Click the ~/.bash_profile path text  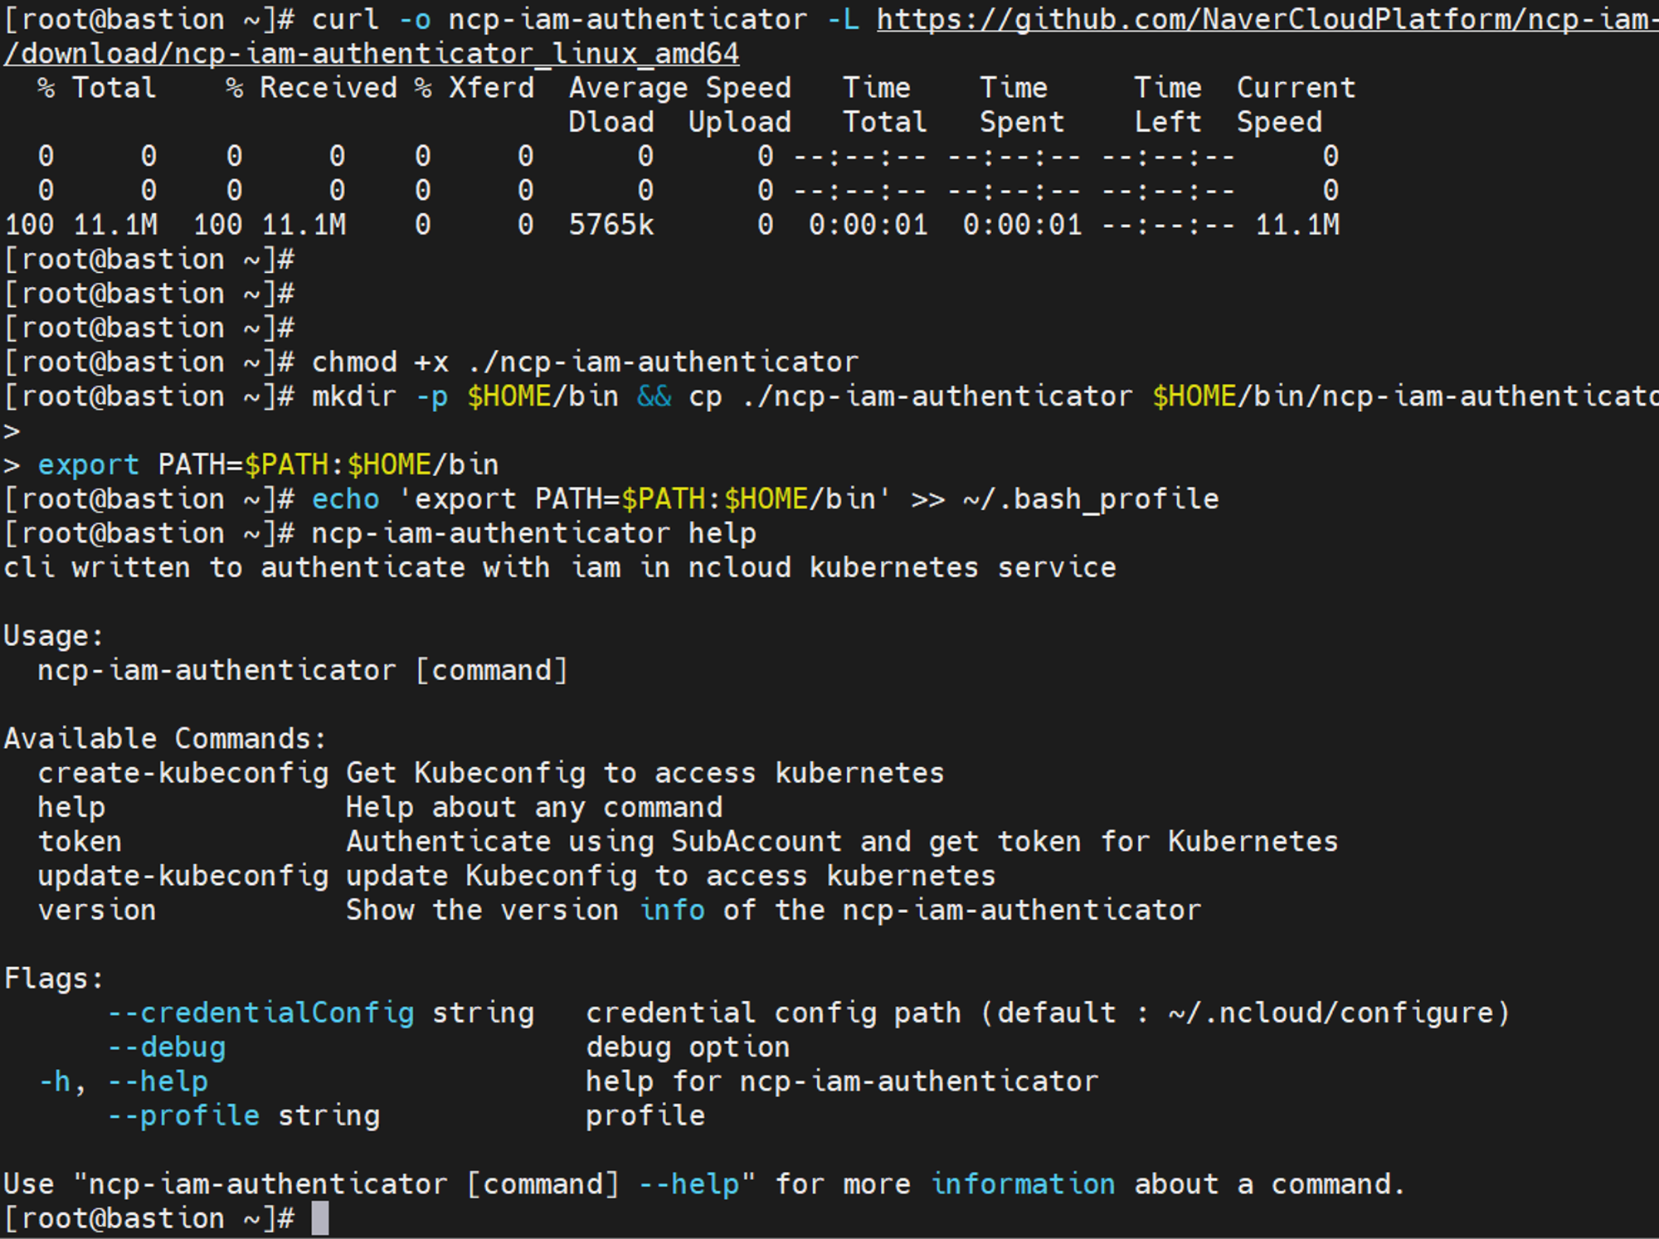(1091, 499)
